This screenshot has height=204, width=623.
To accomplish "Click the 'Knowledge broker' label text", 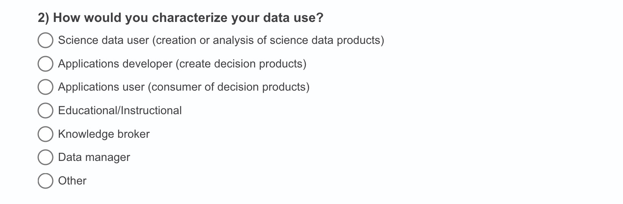I will pos(104,134).
